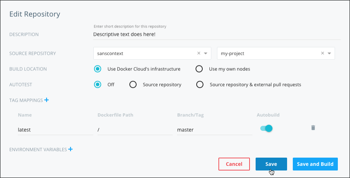Choose Source repository autotest option

coord(133,85)
